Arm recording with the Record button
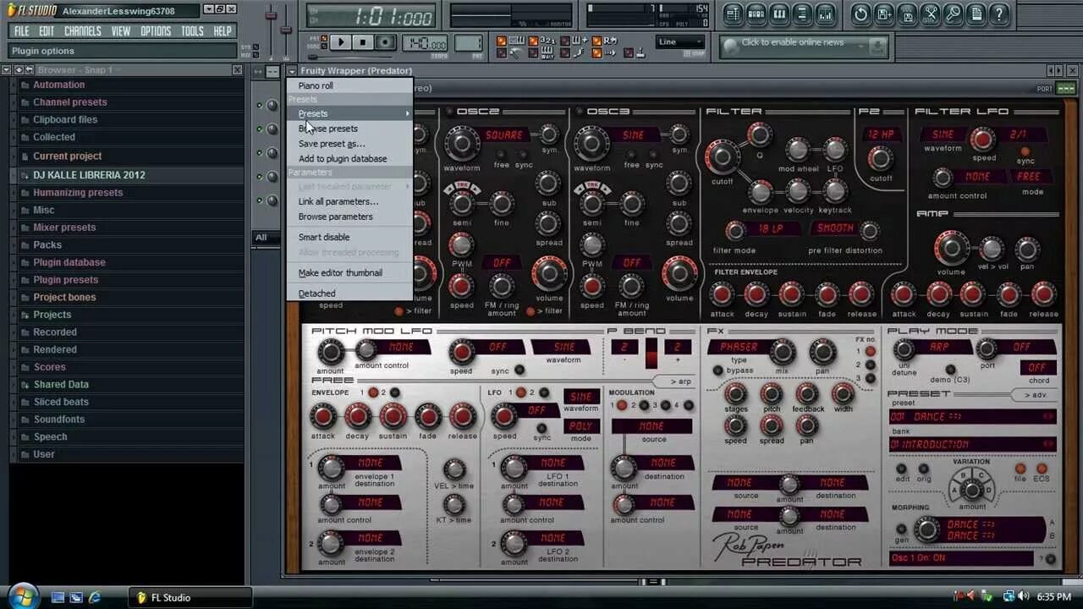The image size is (1083, 609). 385,42
